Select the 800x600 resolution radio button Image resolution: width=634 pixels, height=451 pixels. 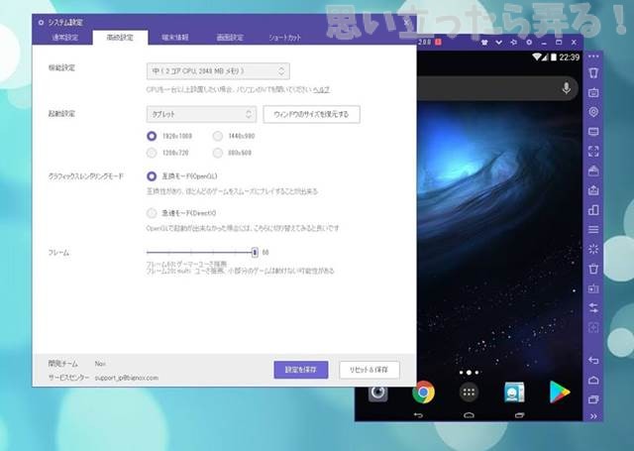coord(218,153)
